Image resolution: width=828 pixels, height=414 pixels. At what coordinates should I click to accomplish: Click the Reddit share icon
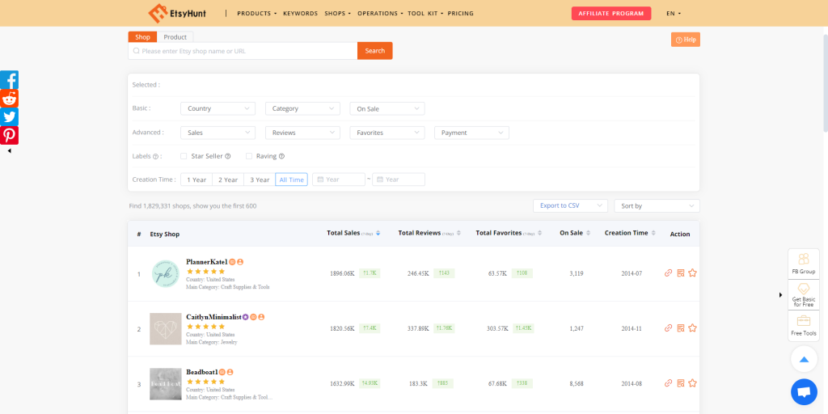9,99
